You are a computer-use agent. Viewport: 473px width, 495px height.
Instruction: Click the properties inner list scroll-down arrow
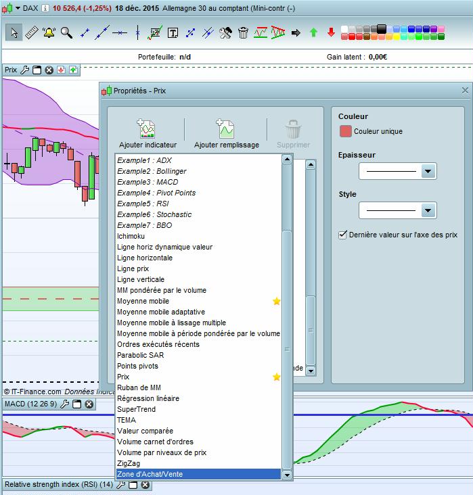[311, 371]
